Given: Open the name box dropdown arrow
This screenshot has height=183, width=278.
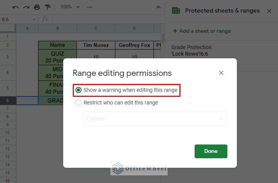Looking at the screenshot, I should click(34, 19).
